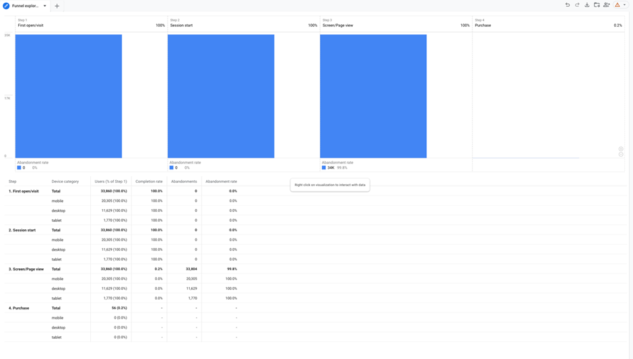The height and width of the screenshot is (359, 633).
Task: Add a new exploration tab
Action: 57,6
